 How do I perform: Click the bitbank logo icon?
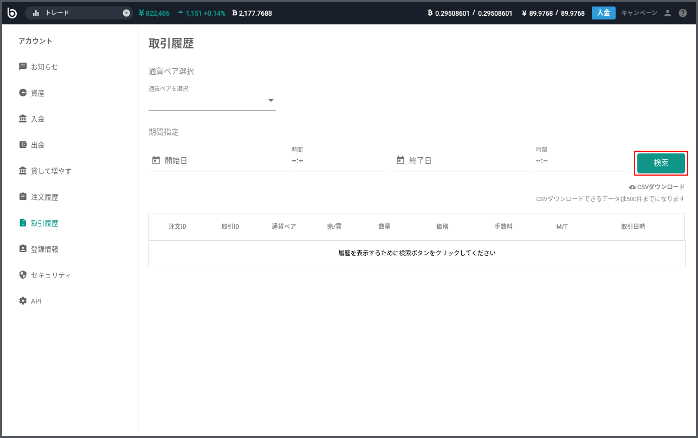pos(12,12)
